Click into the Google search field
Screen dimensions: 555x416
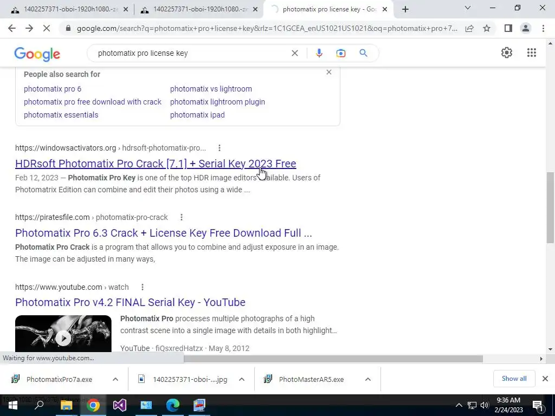tap(191, 53)
